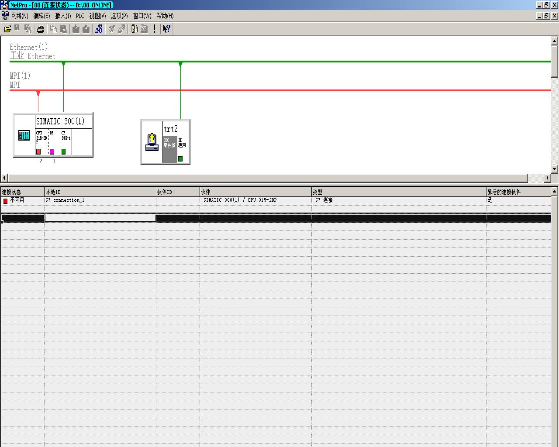Select the CP 343-1 module slot

click(66, 142)
